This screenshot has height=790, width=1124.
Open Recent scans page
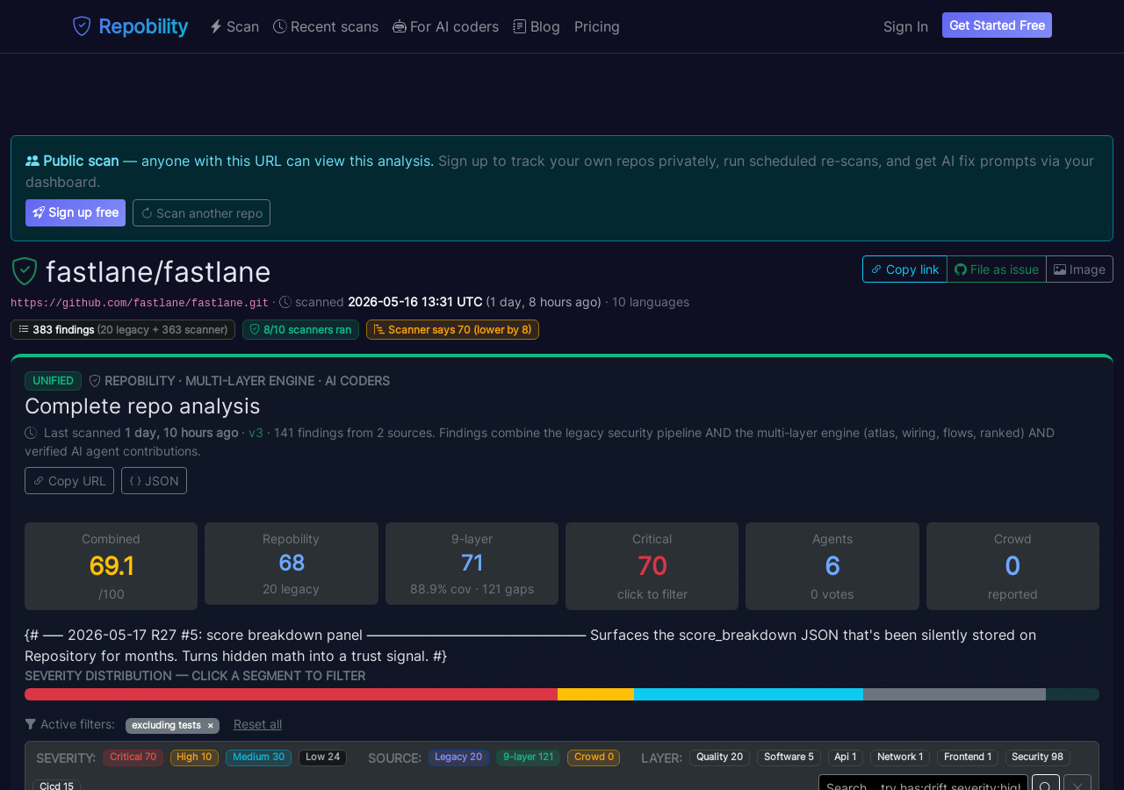(x=326, y=26)
